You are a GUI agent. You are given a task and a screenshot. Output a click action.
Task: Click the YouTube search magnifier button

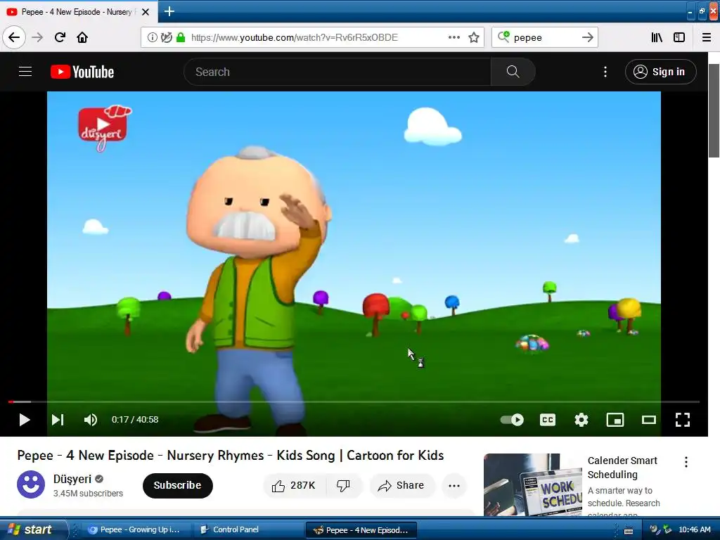513,72
